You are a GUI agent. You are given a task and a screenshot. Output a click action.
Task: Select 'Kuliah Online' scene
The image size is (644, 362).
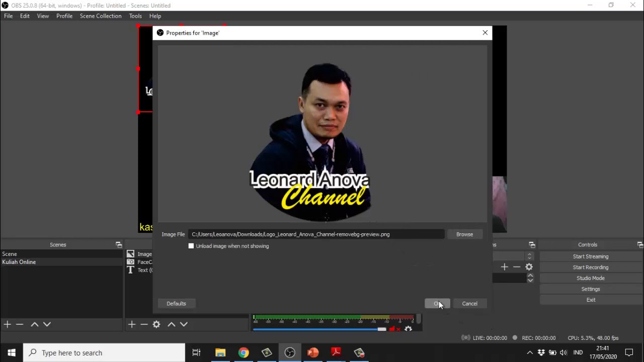pyautogui.click(x=61, y=262)
